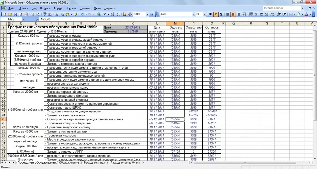317x179 pixels.
Task: Toggle Underline (Ч) formatting
Action: [x=221, y=14]
